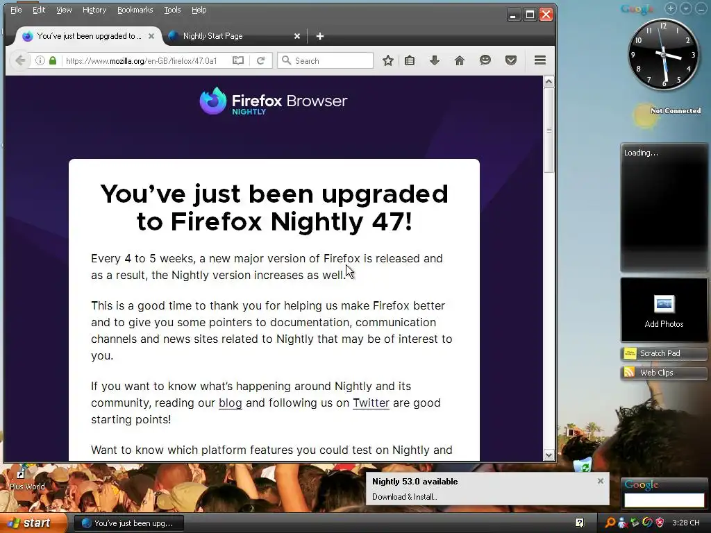The image size is (711, 533).
Task: Click the Firefox taskbar button
Action: click(128, 523)
